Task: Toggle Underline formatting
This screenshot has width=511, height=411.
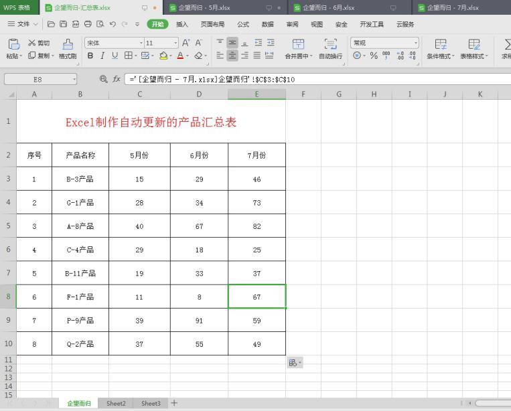Action: (x=115, y=56)
